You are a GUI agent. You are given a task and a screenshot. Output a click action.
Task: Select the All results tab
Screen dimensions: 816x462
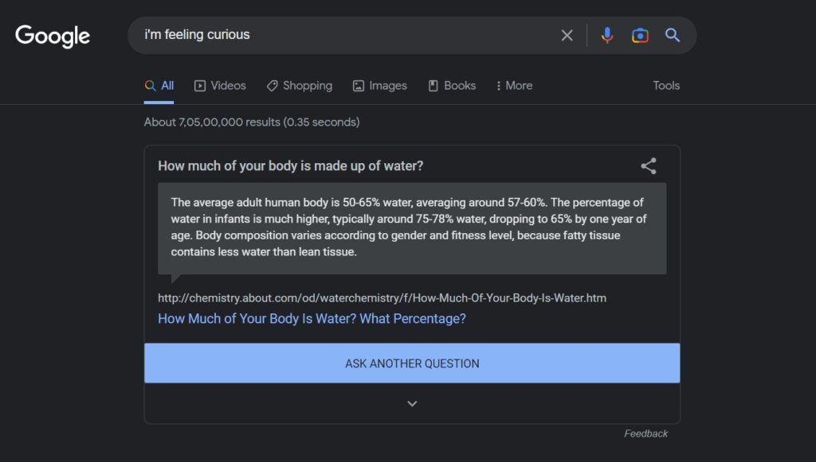(159, 86)
